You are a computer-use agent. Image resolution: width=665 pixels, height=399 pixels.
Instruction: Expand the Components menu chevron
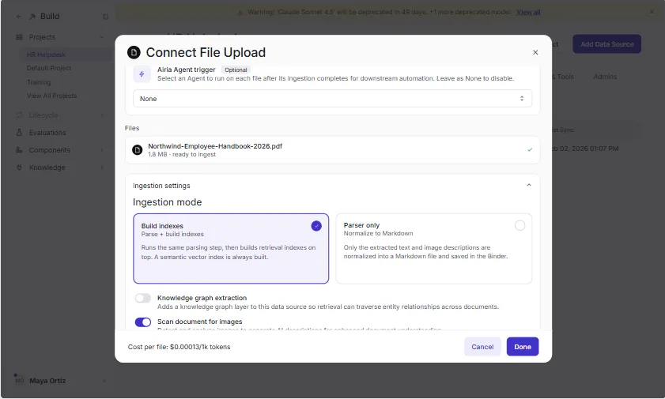click(x=102, y=150)
